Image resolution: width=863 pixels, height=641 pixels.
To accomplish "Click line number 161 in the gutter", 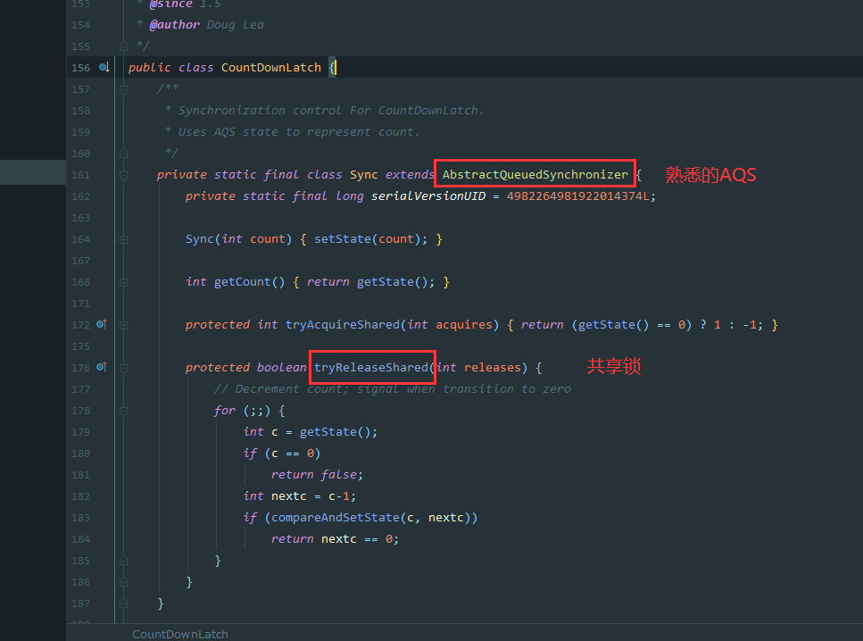I will click(80, 175).
